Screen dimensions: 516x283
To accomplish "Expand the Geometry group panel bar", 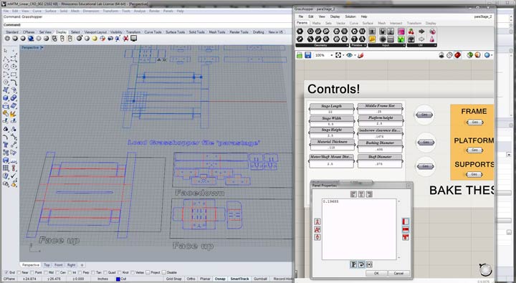I will click(x=322, y=45).
